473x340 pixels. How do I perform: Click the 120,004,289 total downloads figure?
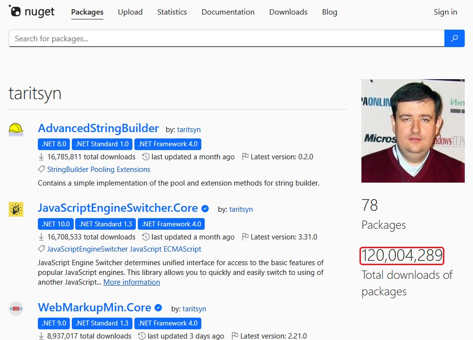pos(402,256)
